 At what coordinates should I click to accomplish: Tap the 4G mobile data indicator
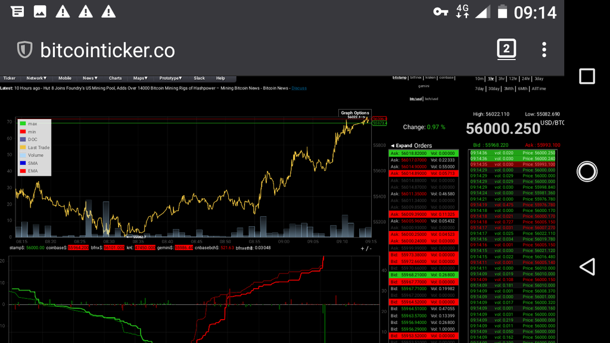462,12
